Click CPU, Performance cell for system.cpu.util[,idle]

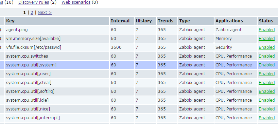tap(236, 100)
